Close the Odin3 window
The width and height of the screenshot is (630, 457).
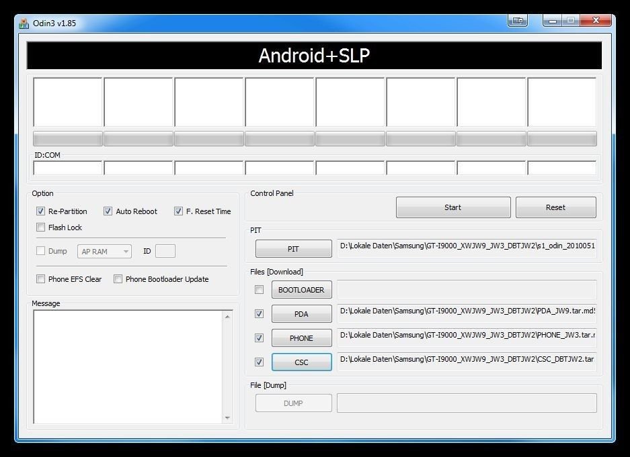(x=596, y=20)
